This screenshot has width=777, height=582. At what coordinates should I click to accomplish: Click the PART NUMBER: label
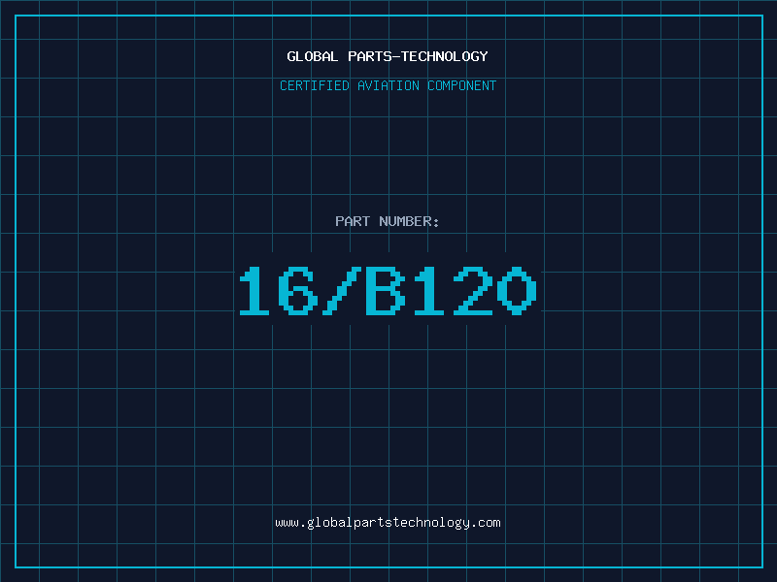pos(388,221)
